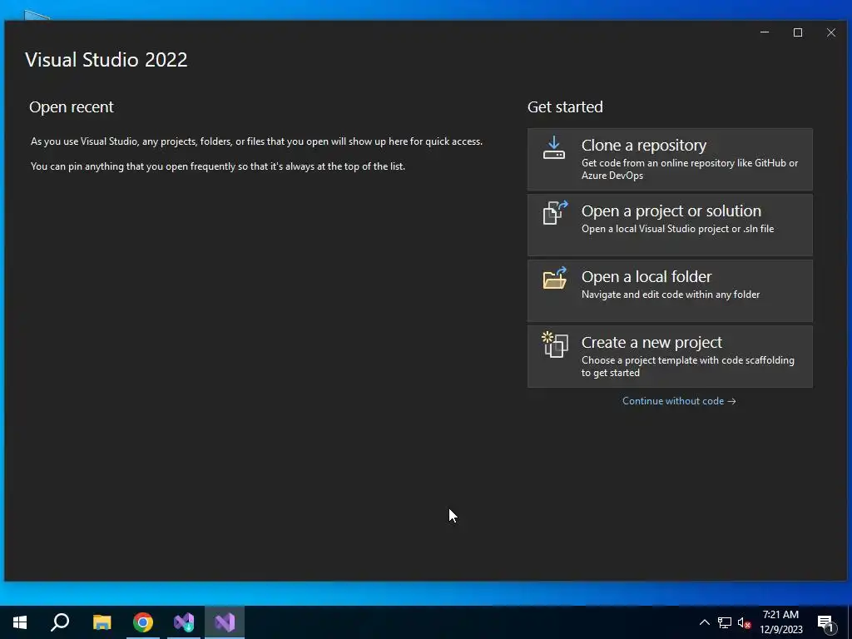Select the active Visual Studio taskbar icon
Image resolution: width=852 pixels, height=639 pixels.
(225, 622)
